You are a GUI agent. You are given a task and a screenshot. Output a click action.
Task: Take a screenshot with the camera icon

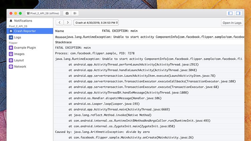(x=67, y=13)
